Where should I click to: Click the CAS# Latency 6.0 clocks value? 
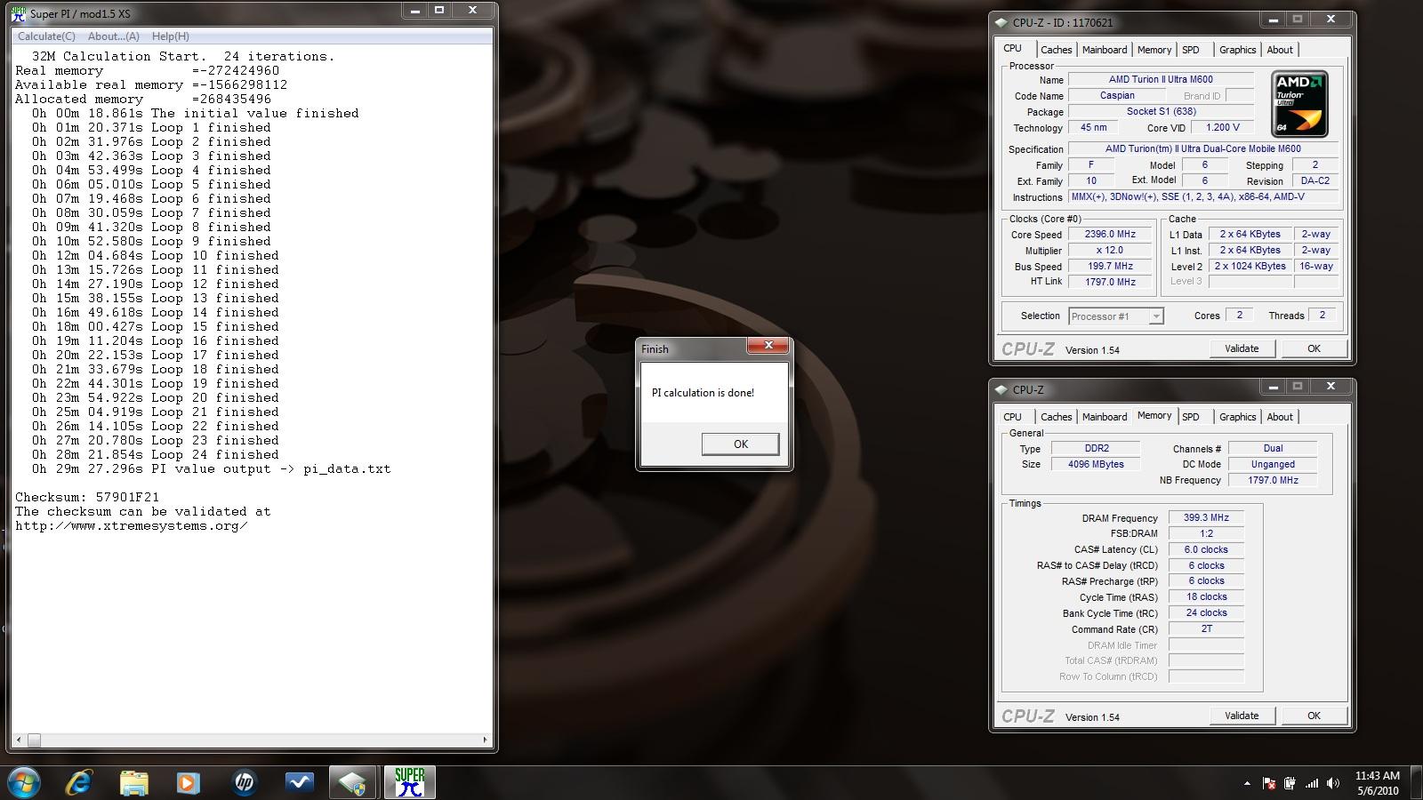(x=1206, y=549)
